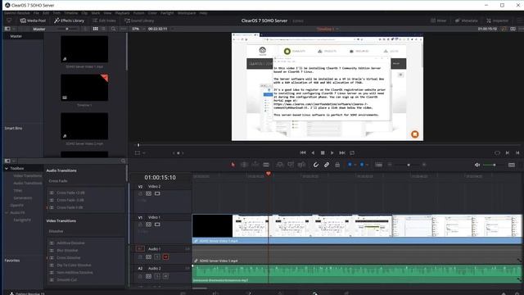Mute the Audio 2 track
This screenshot has height=295, width=524.
(165, 276)
